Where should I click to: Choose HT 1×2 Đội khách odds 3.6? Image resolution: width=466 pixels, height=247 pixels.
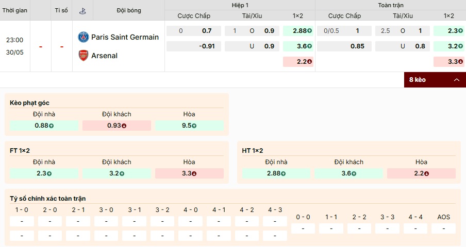[348, 173]
